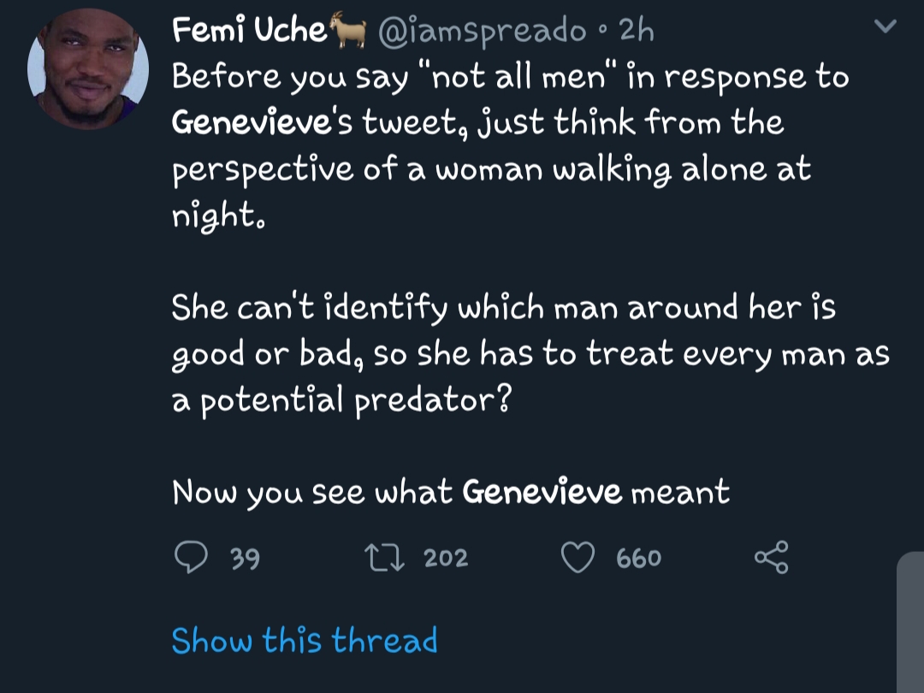
Task: Open the share icon menu
Action: pyautogui.click(x=772, y=557)
